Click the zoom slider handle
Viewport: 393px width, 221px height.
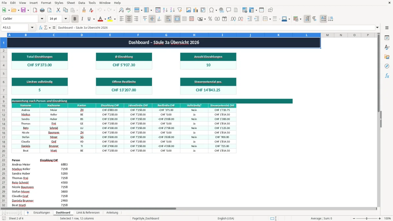367,218
